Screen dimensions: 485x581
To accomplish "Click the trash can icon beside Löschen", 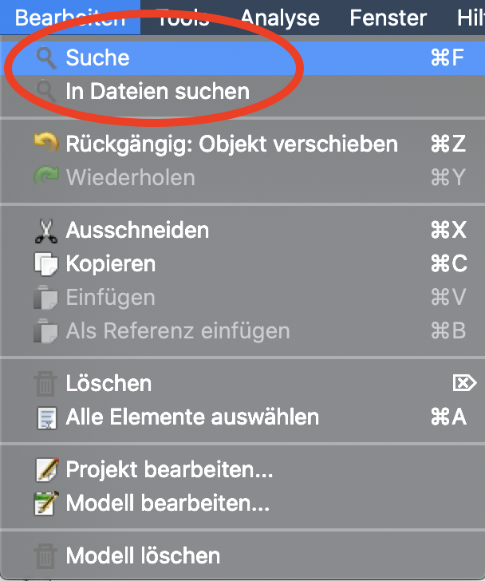I will pyautogui.click(x=45, y=384).
